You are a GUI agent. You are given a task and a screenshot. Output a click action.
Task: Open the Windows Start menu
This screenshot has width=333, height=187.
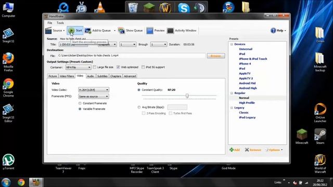pyautogui.click(x=6, y=182)
